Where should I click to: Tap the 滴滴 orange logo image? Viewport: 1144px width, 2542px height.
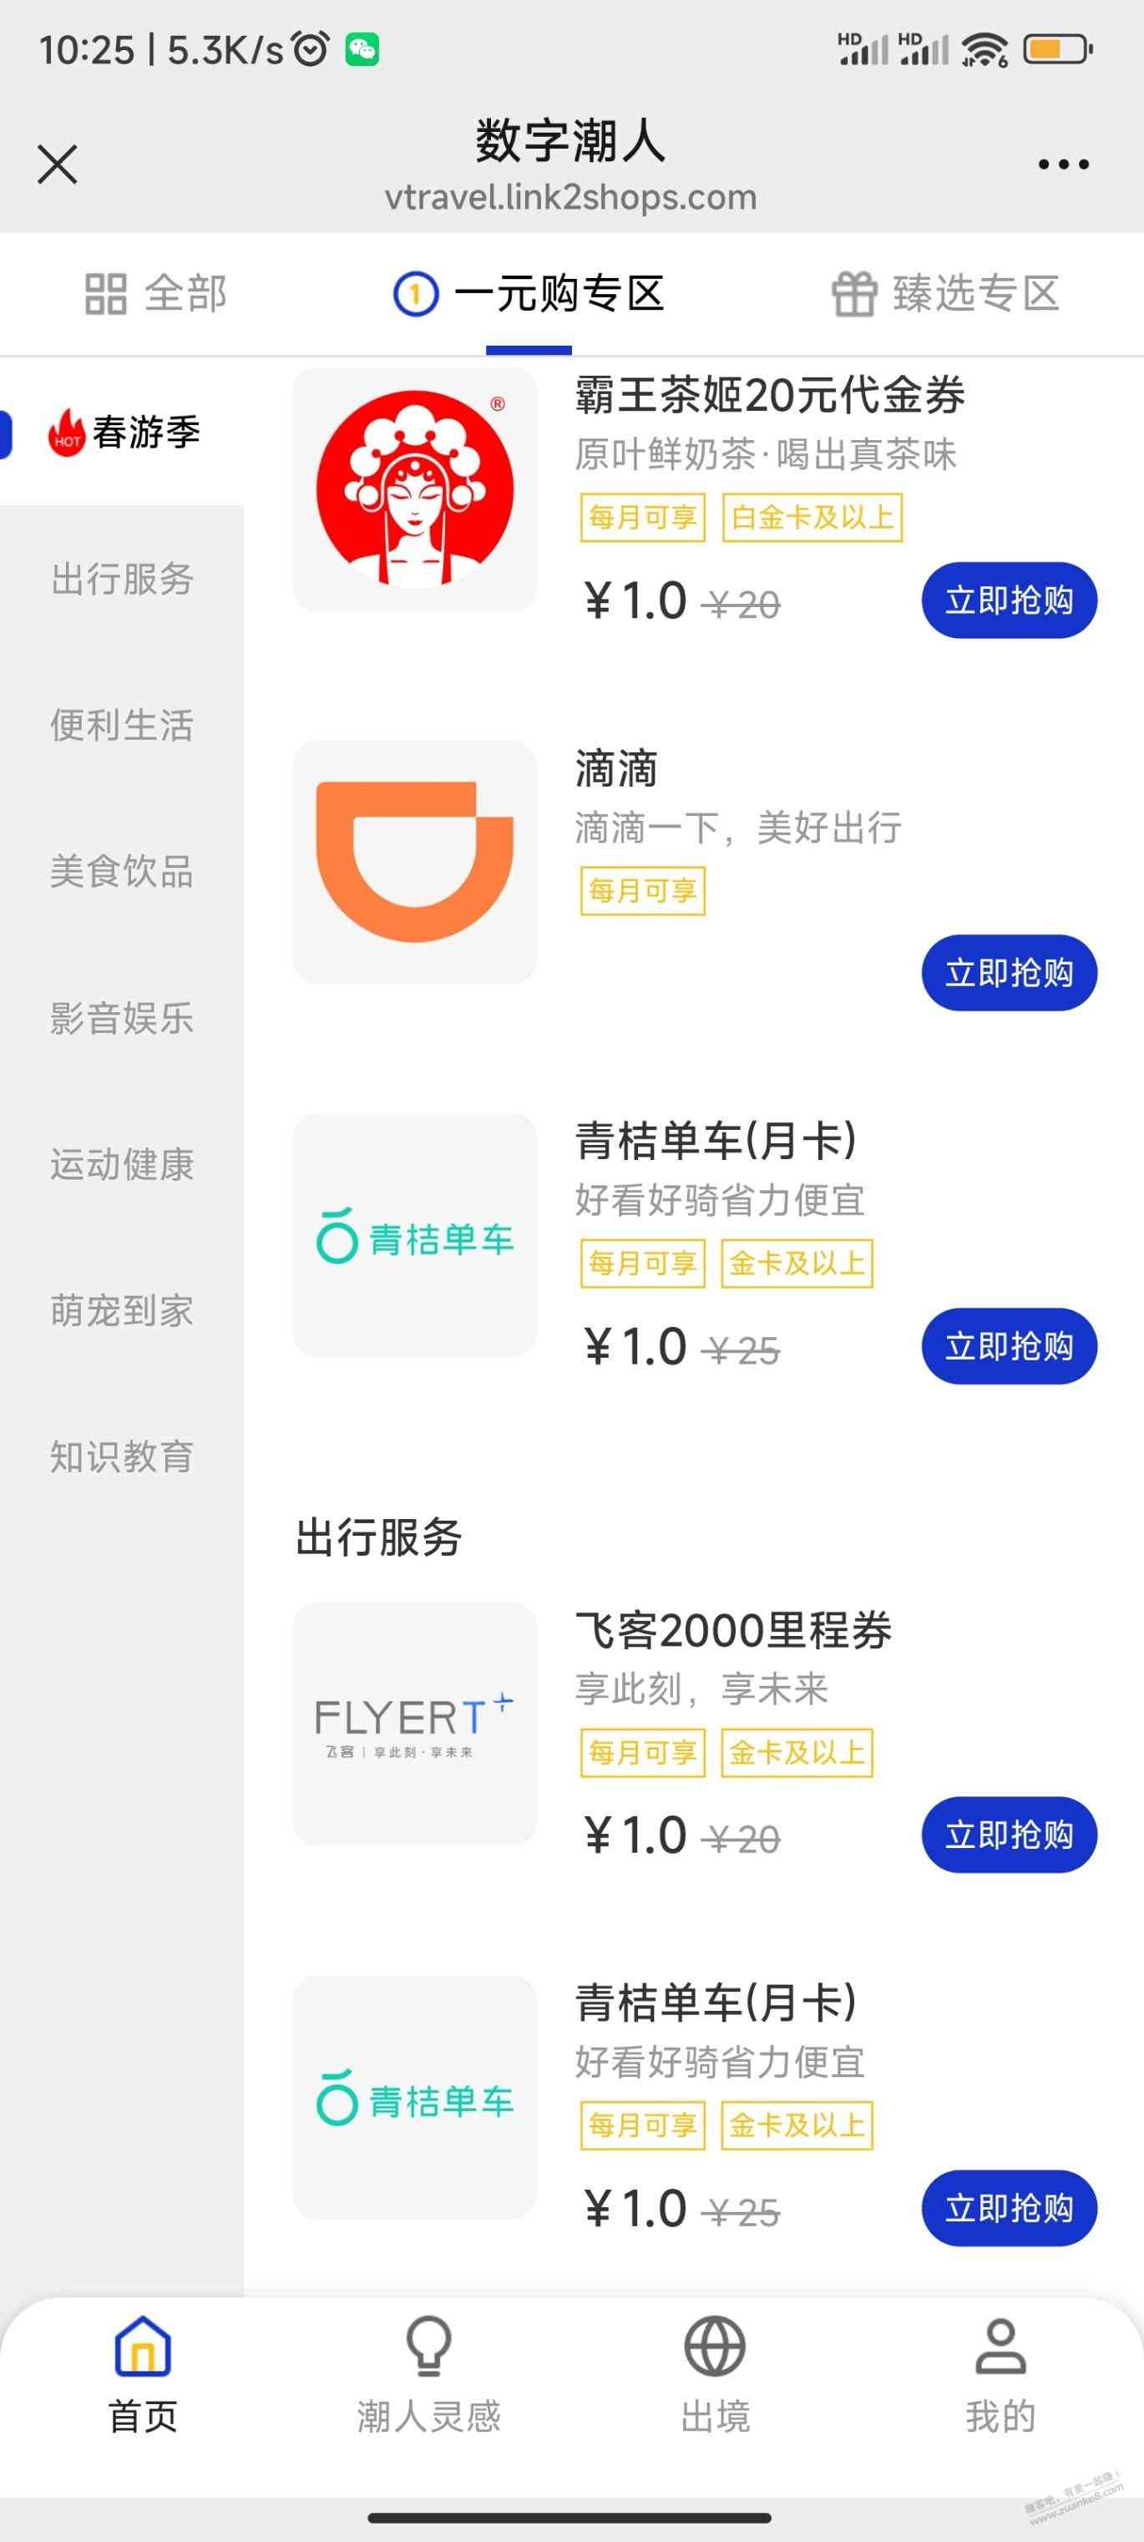click(416, 862)
